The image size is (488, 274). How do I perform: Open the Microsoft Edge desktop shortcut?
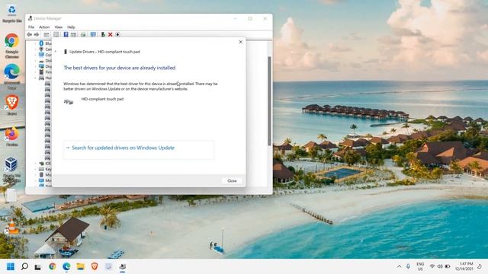12,76
